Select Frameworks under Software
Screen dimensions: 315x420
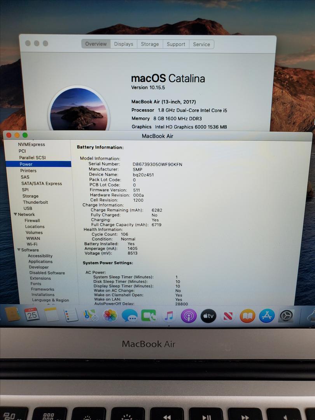43,289
